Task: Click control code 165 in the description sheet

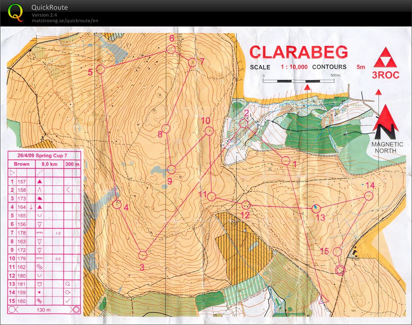Action: [21, 215]
